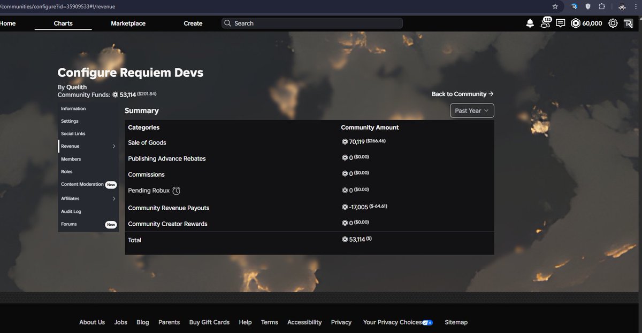Click Back to Community link

click(x=463, y=94)
